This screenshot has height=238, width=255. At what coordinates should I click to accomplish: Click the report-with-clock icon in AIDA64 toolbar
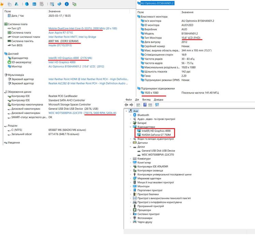click(42, 4)
